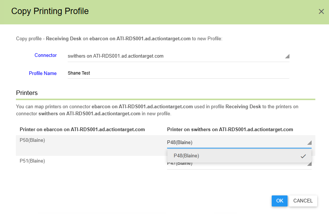Click the Copy Printing Profile dialog title
The image size is (329, 215).
[50, 11]
